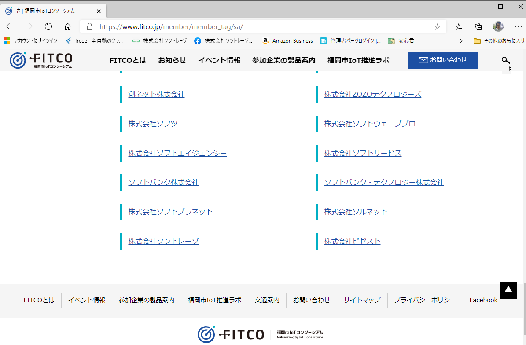The width and height of the screenshot is (526, 345).
Task: Open the freee bookmark
Action: (x=94, y=40)
